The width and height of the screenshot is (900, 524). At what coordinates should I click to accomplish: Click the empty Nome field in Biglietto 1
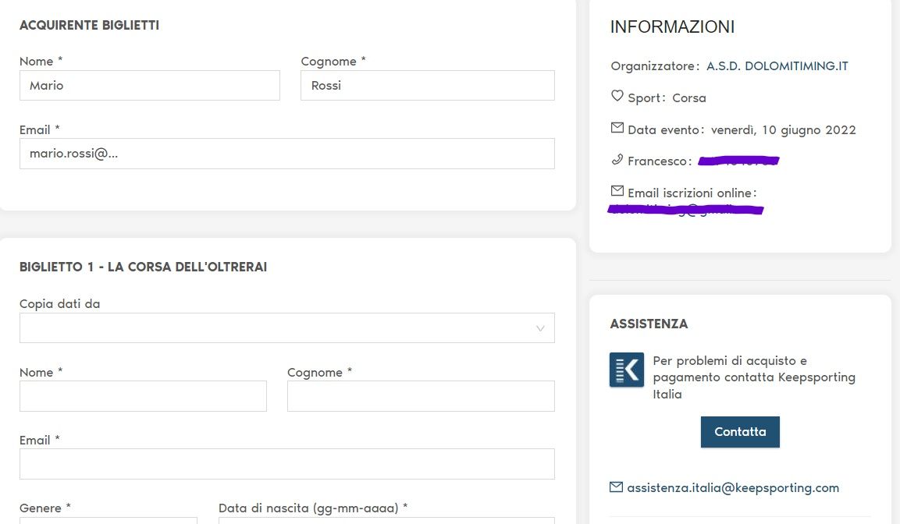coord(143,396)
